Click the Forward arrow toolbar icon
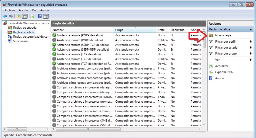Screen dimensions: 256x138 tap(11, 16)
